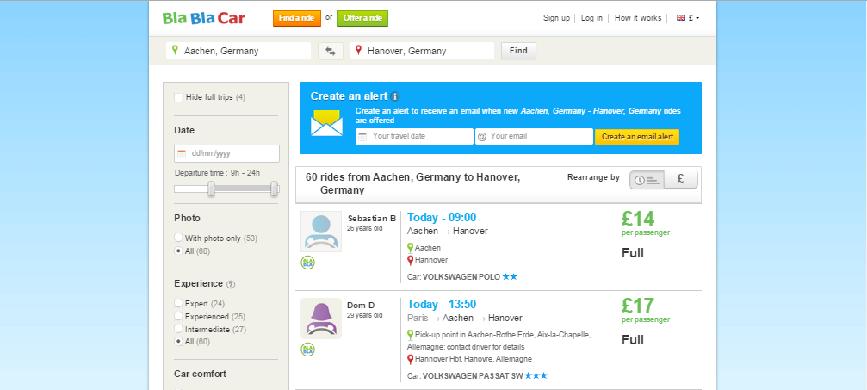Open the language and currency £ dropdown

[x=688, y=18]
